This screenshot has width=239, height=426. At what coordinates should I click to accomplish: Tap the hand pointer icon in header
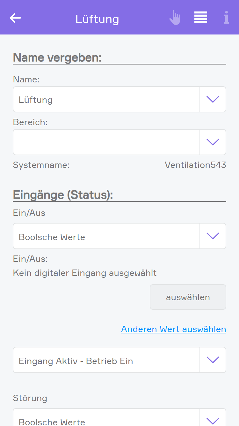[x=175, y=18]
